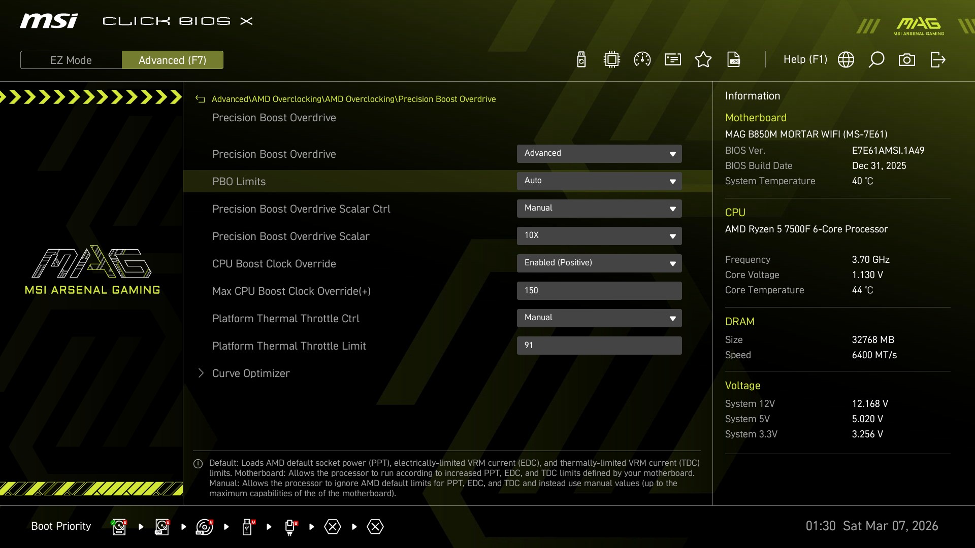The image size is (975, 548).
Task: Click the Platform Thermal Throttle Limit field
Action: click(599, 346)
